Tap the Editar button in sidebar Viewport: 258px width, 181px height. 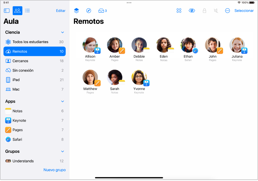(x=61, y=11)
